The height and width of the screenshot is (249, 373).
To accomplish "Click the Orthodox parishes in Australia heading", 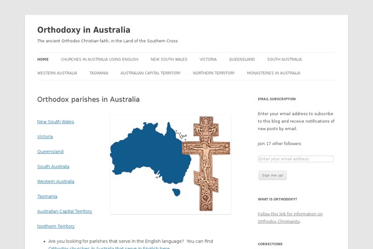I will [88, 100].
